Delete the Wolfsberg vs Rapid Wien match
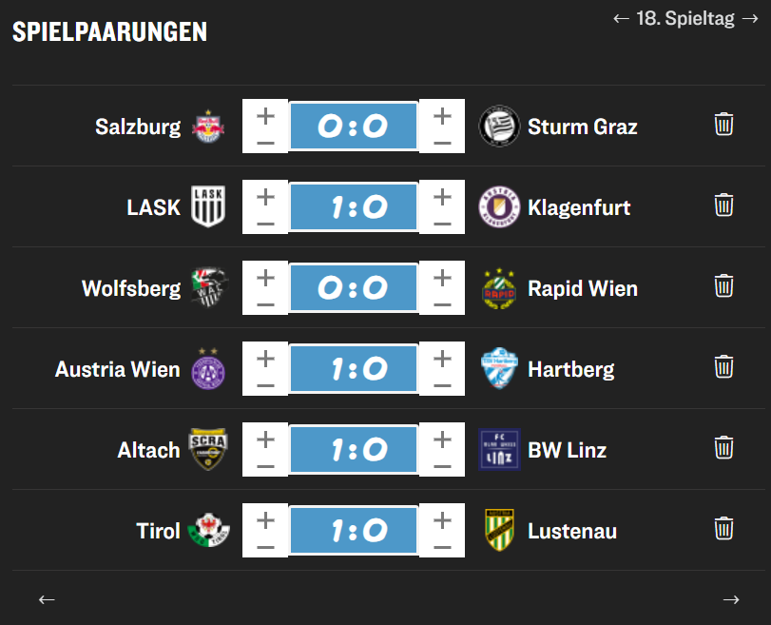Screen dimensions: 771x625 click(723, 286)
